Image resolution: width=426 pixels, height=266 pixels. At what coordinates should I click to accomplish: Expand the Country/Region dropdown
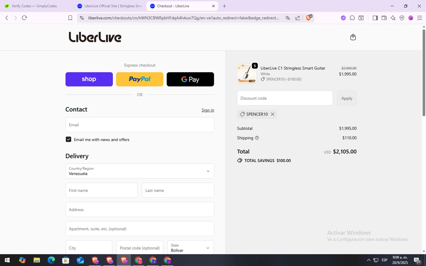coord(140,171)
